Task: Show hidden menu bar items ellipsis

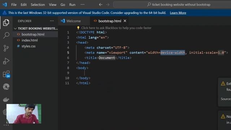Action: tap(83, 4)
